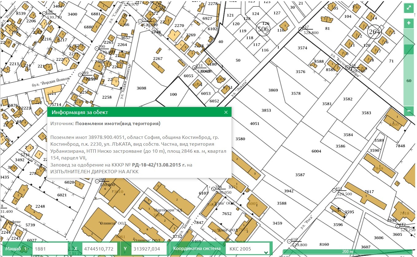Viewport: 417px width, 257px height.
Task: Close the Информация за обект popup
Action: click(226, 112)
